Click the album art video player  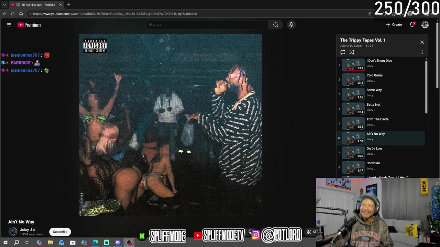coord(170,125)
